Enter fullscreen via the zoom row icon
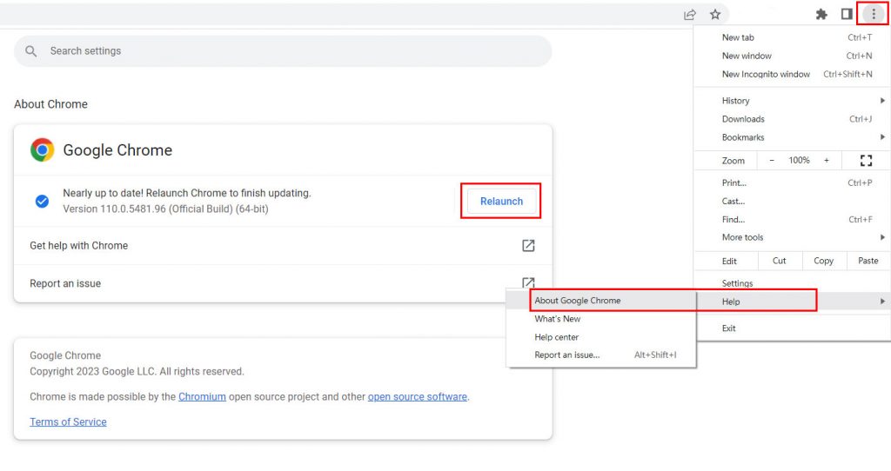This screenshot has width=891, height=471. pos(866,161)
